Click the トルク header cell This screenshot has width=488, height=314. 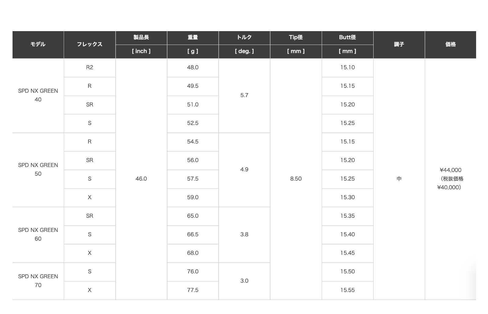point(244,37)
